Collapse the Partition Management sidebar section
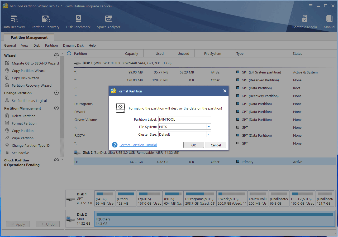The width and height of the screenshot is (338, 237). tap(56, 108)
